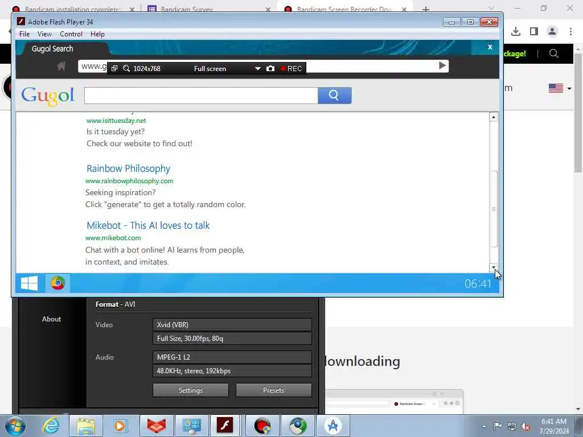Click the Settings button in the Bandicam format panel
Image resolution: width=583 pixels, height=437 pixels.
pos(190,390)
